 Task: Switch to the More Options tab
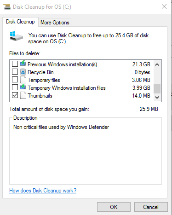(x=55, y=23)
